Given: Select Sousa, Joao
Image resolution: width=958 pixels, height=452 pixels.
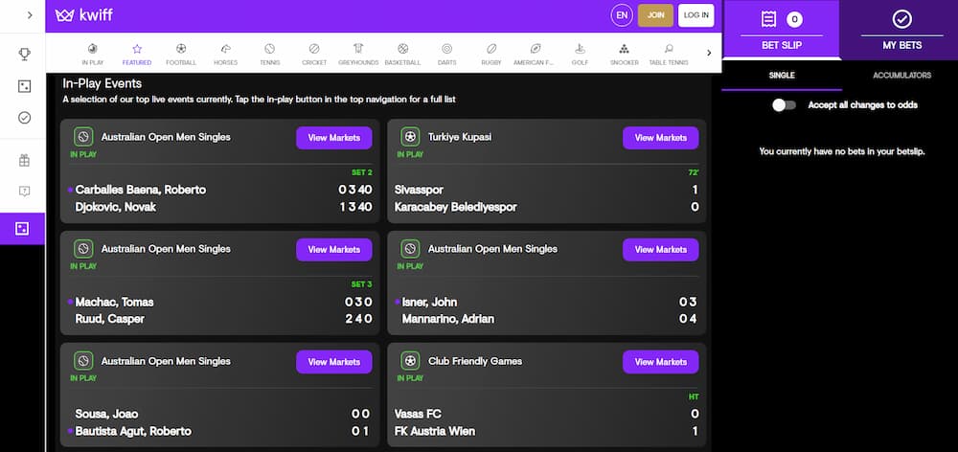Looking at the screenshot, I should (106, 414).
